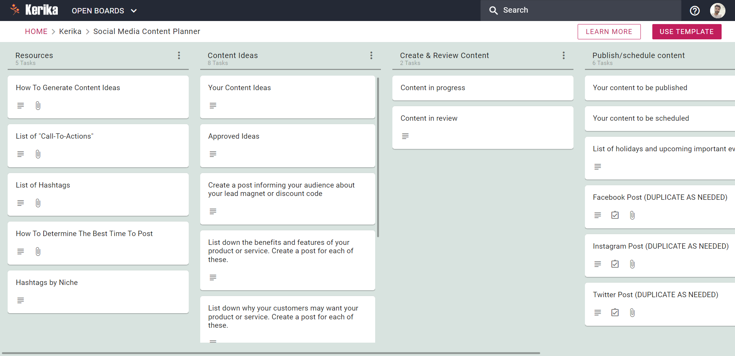Image resolution: width=735 pixels, height=356 pixels.
Task: Open checklist icon on Facebook Post card
Action: click(615, 215)
